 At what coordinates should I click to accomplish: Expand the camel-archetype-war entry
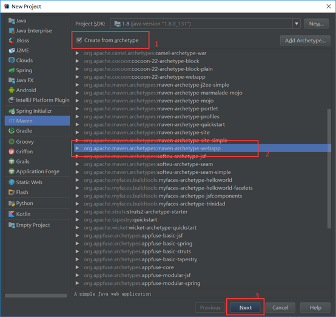pyautogui.click(x=78, y=53)
